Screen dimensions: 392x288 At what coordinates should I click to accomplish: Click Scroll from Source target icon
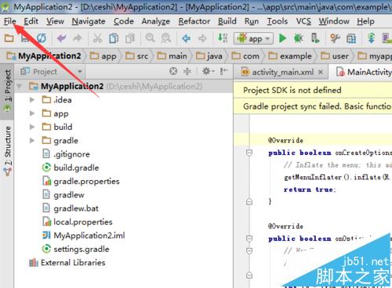(x=173, y=71)
